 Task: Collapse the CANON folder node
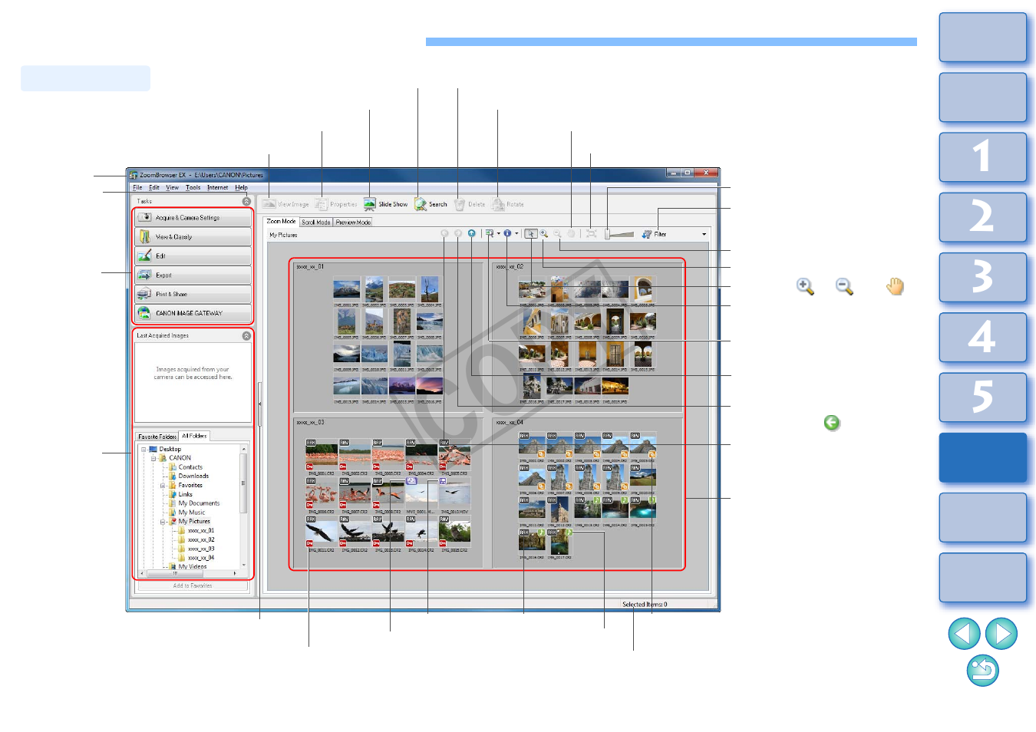point(153,458)
